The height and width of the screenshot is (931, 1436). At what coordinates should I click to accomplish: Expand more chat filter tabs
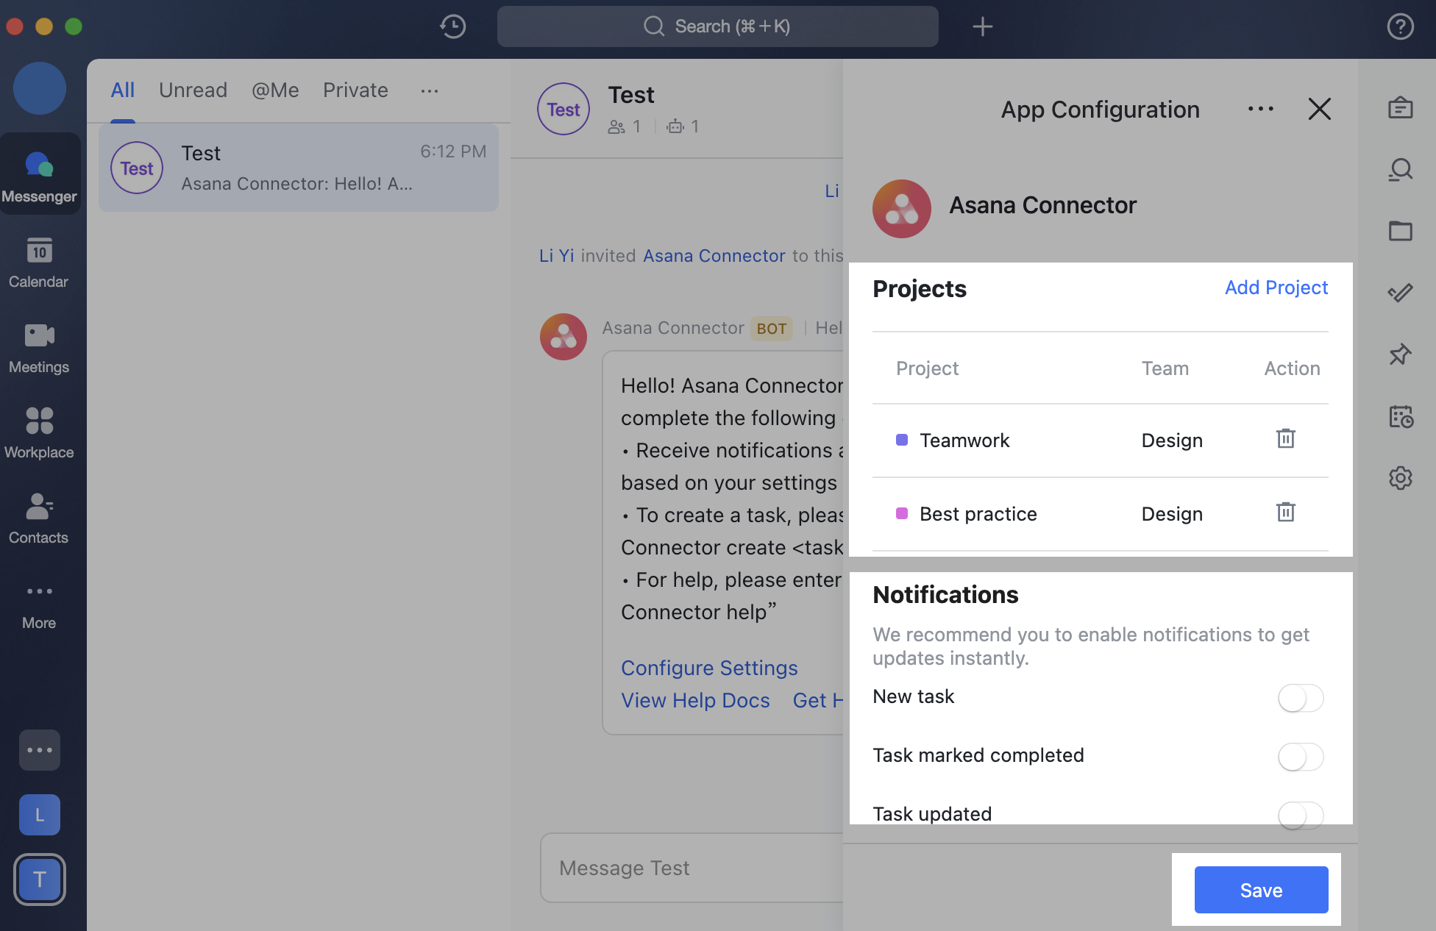pyautogui.click(x=430, y=90)
